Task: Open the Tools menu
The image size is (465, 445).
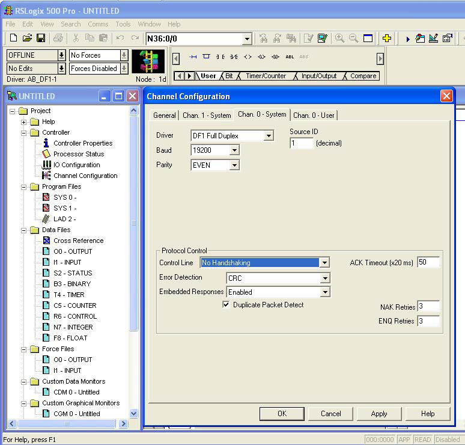Action: pos(123,24)
